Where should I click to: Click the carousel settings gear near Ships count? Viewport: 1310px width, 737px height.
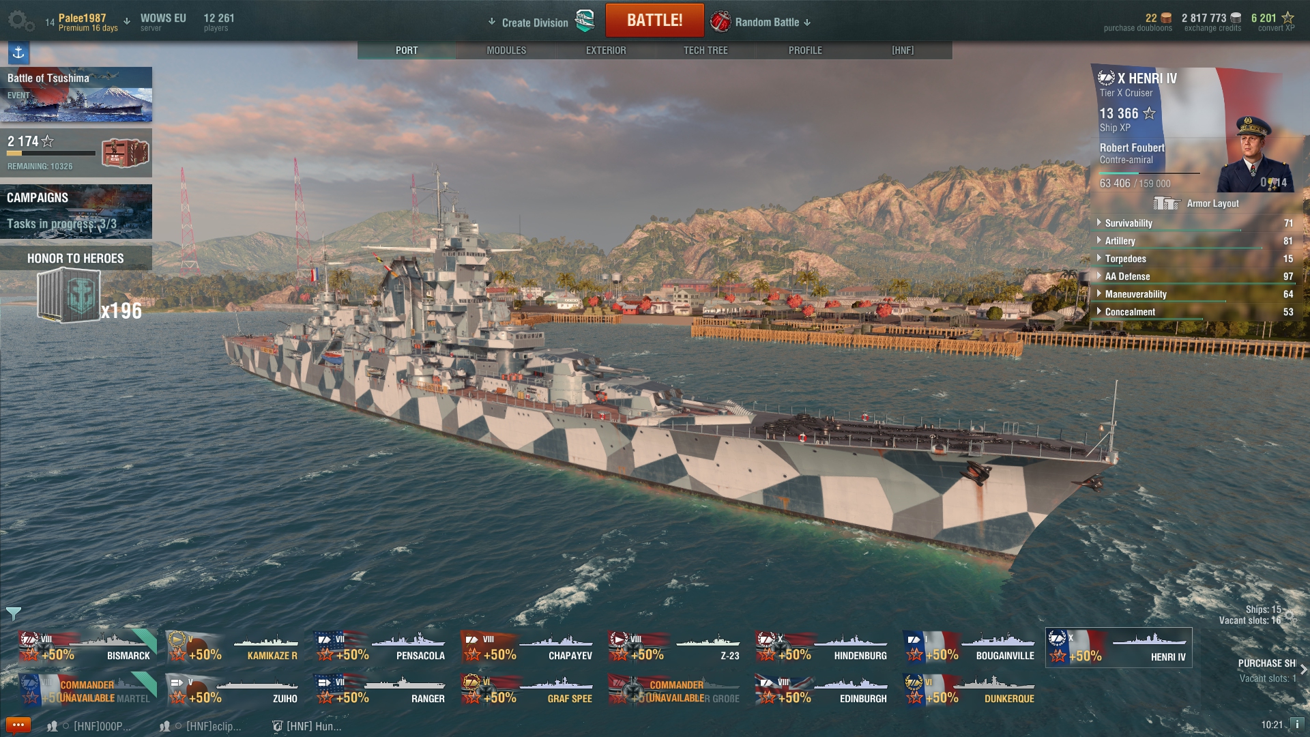1288,616
